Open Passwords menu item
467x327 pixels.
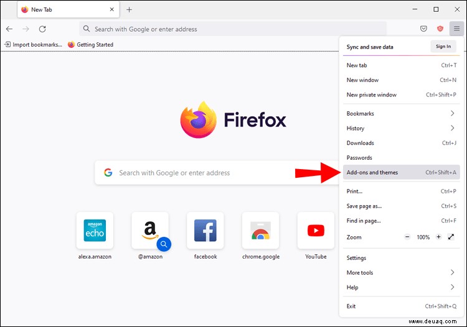[401, 158]
